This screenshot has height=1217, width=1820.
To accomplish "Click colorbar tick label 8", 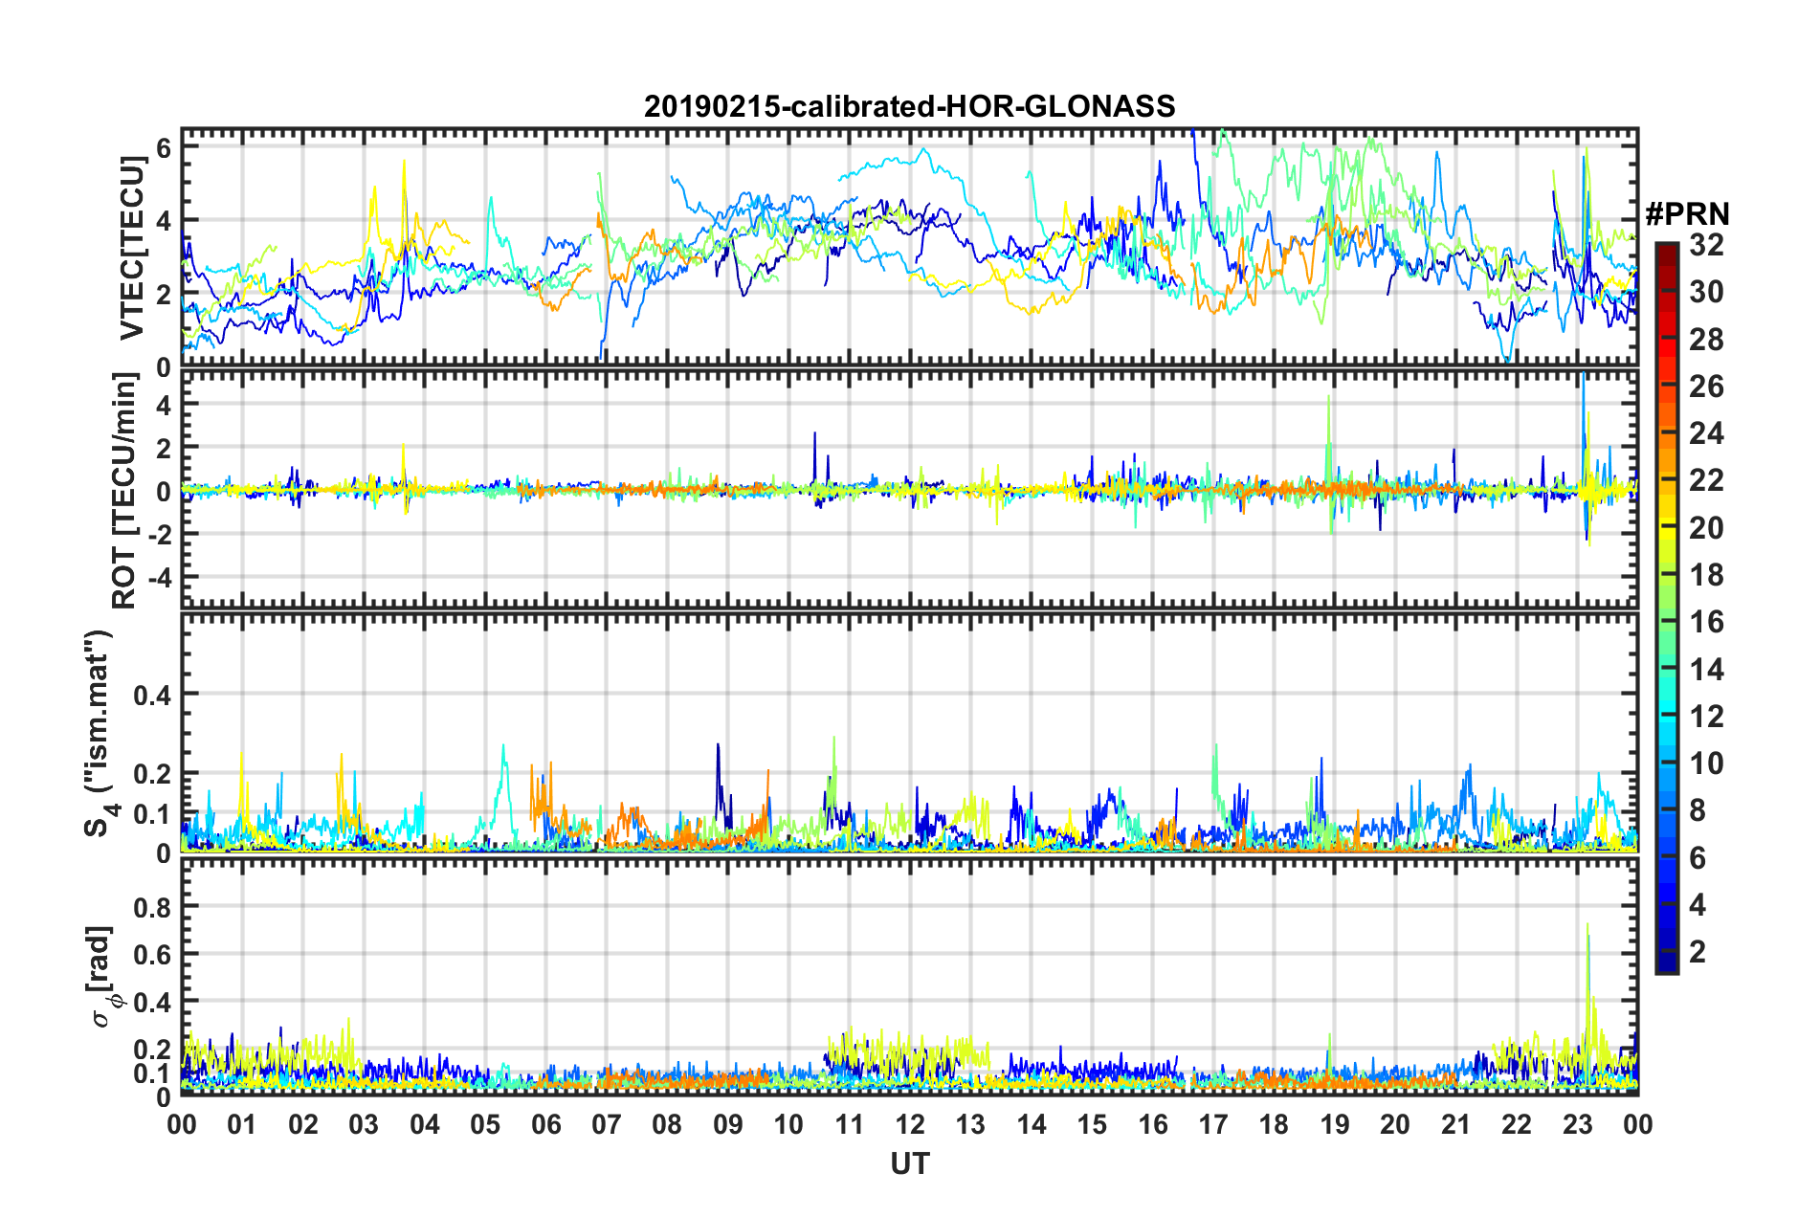I will (x=1698, y=810).
